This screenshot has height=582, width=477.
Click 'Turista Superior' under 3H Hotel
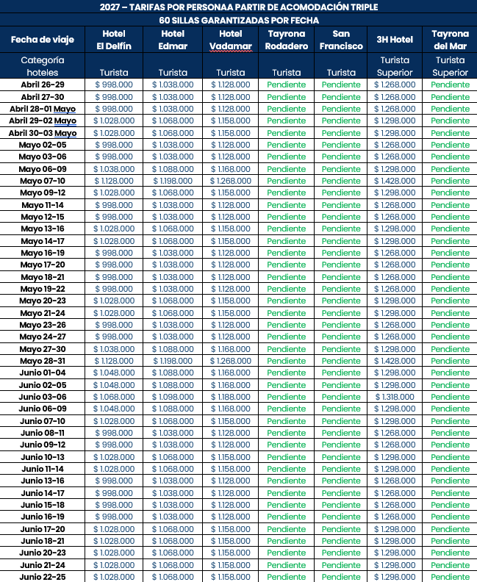click(x=395, y=66)
